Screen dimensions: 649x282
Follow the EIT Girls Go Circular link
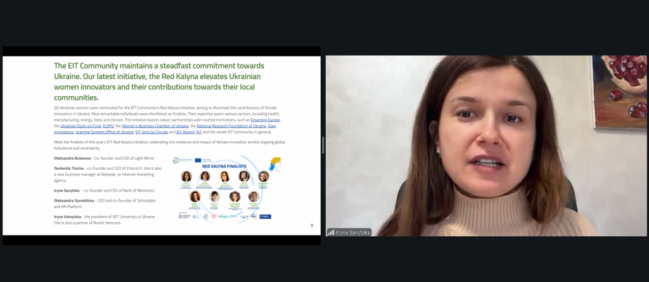pyautogui.click(x=151, y=132)
